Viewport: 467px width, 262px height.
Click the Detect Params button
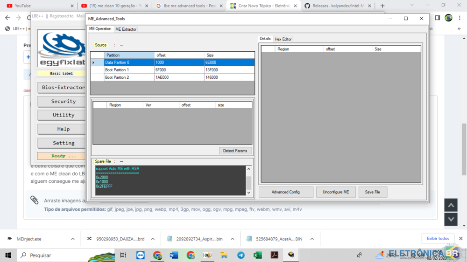[x=235, y=151]
